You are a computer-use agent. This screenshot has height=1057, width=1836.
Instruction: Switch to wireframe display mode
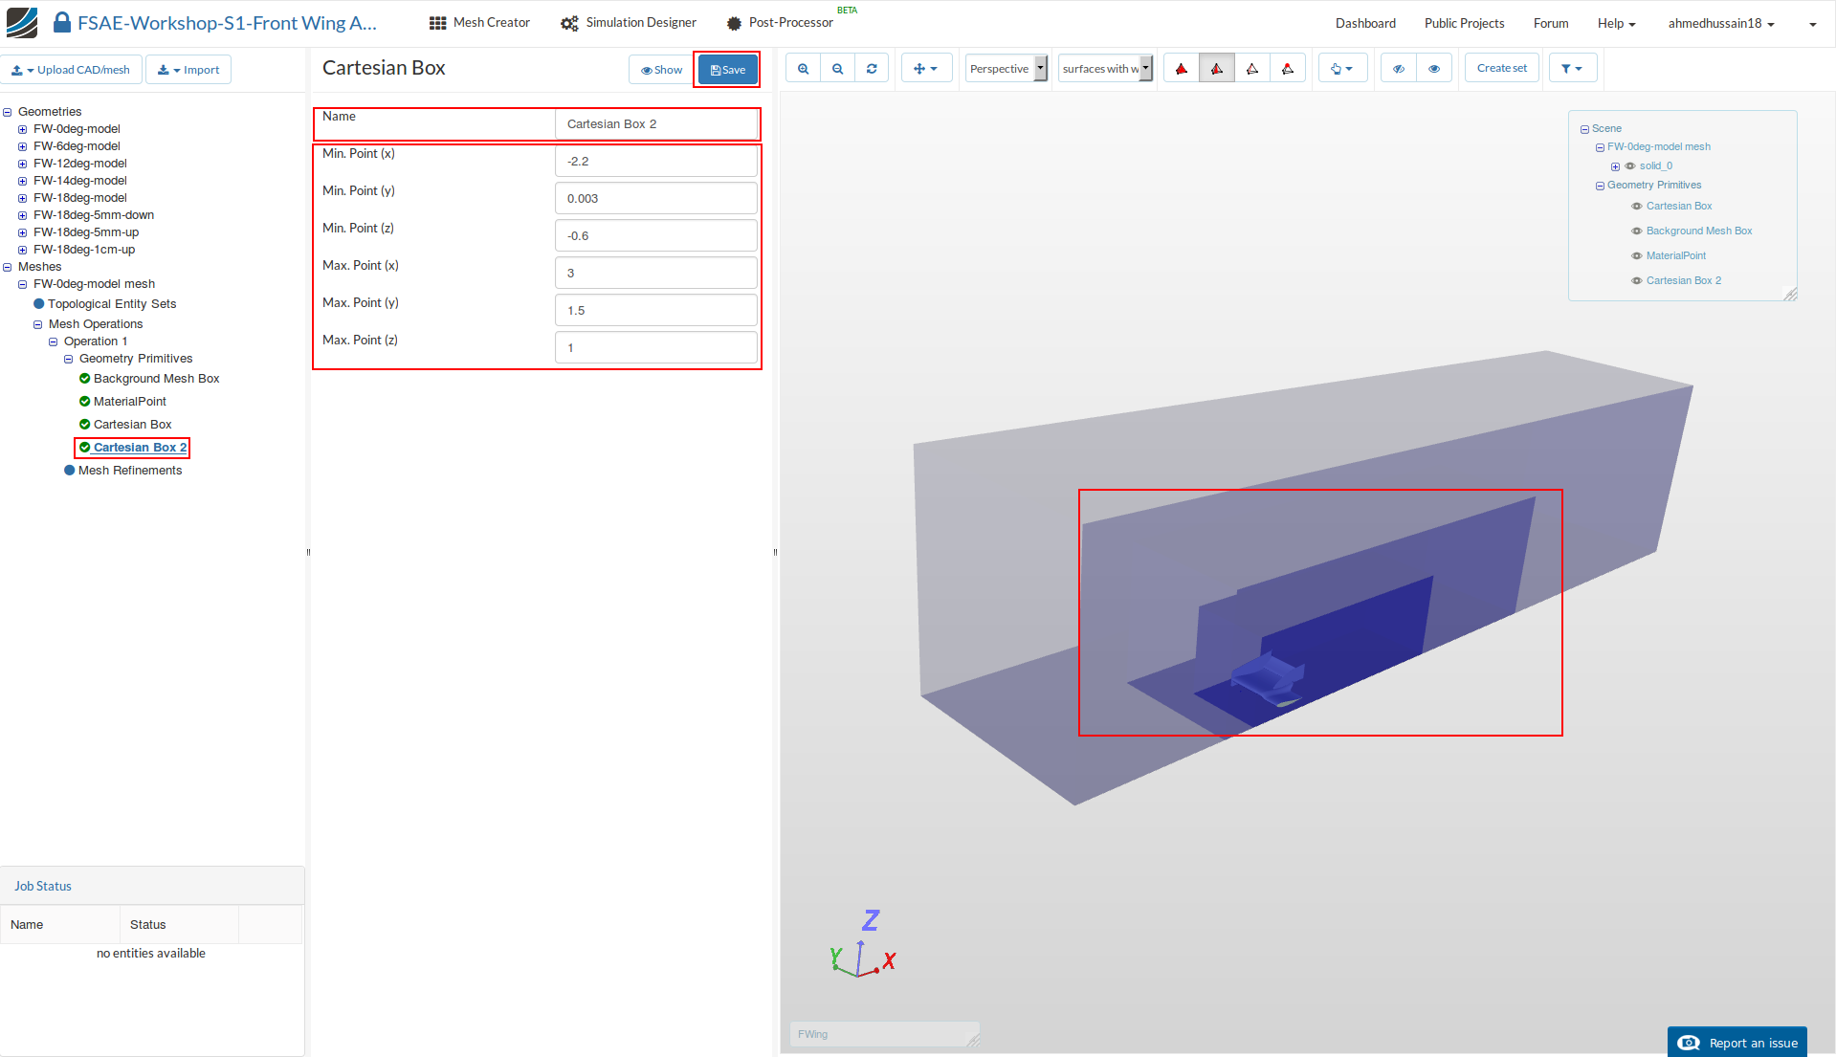[1251, 68]
